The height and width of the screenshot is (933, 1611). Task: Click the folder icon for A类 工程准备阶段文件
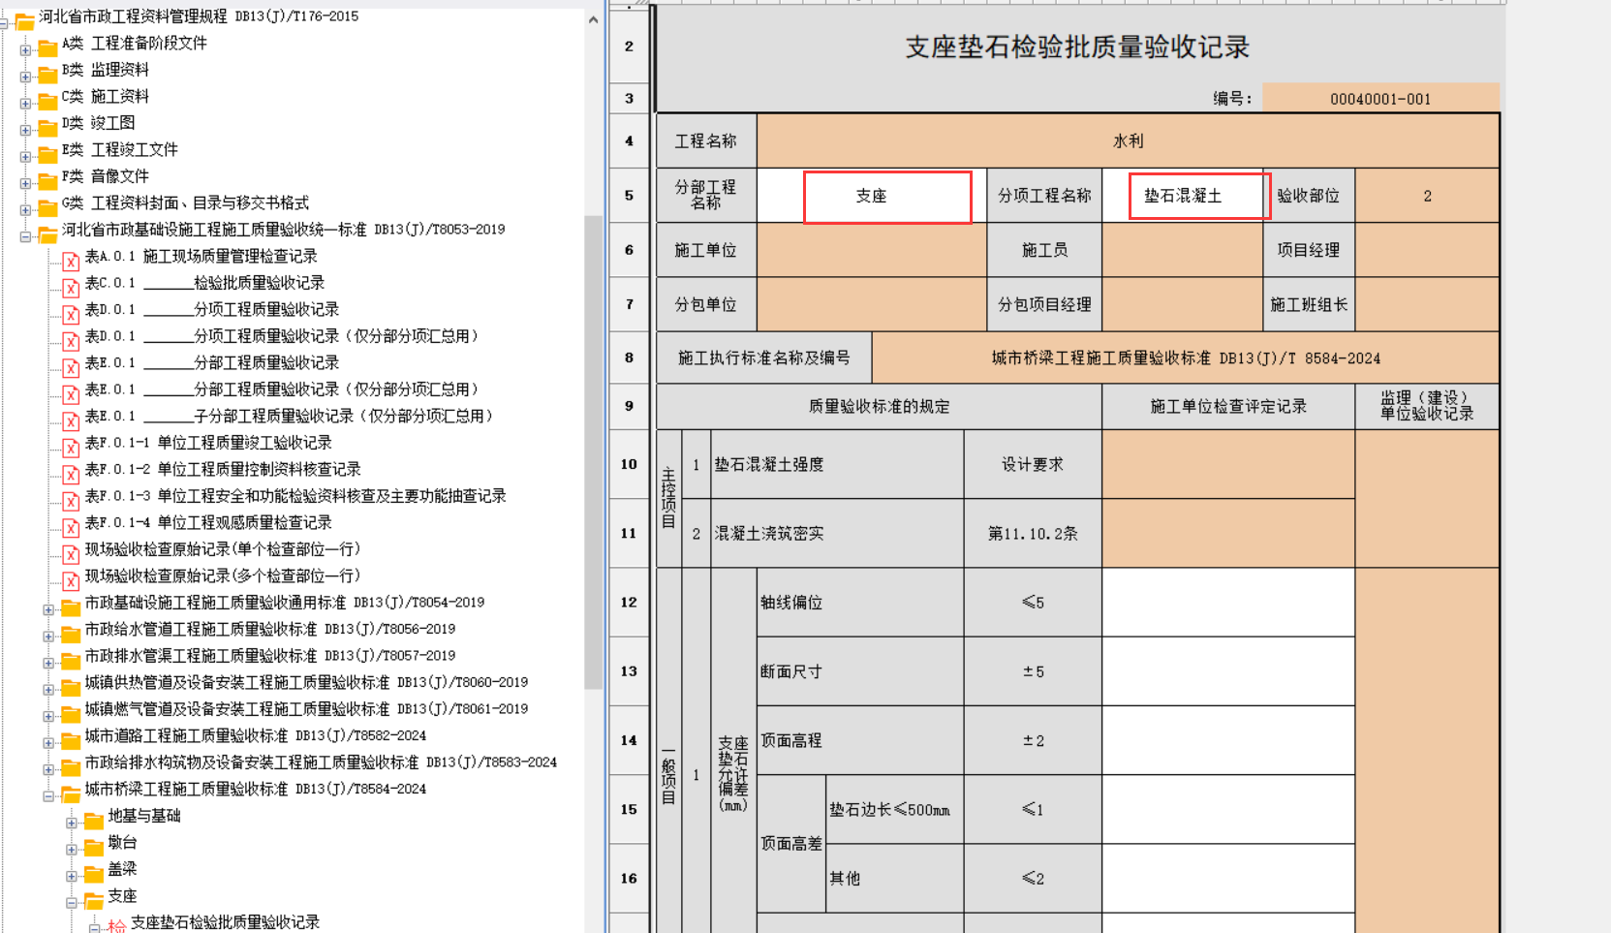pos(47,47)
